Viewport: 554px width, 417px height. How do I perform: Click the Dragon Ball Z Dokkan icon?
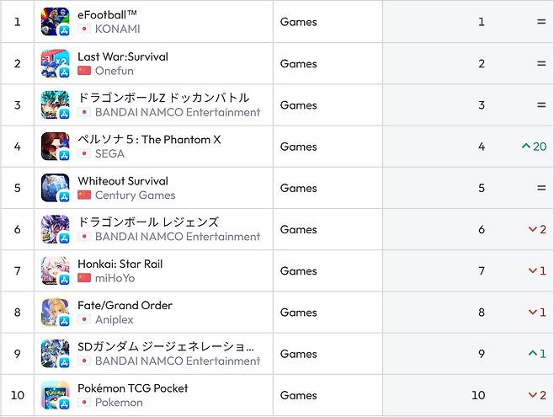point(55,105)
